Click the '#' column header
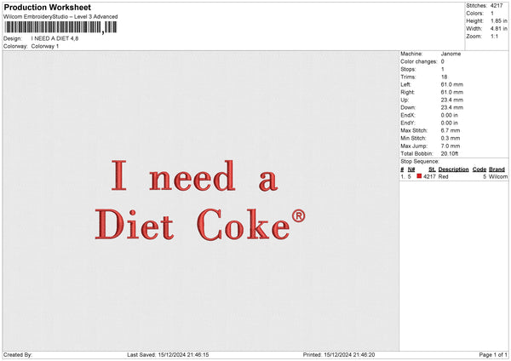511x361 pixels. pyautogui.click(x=402, y=169)
